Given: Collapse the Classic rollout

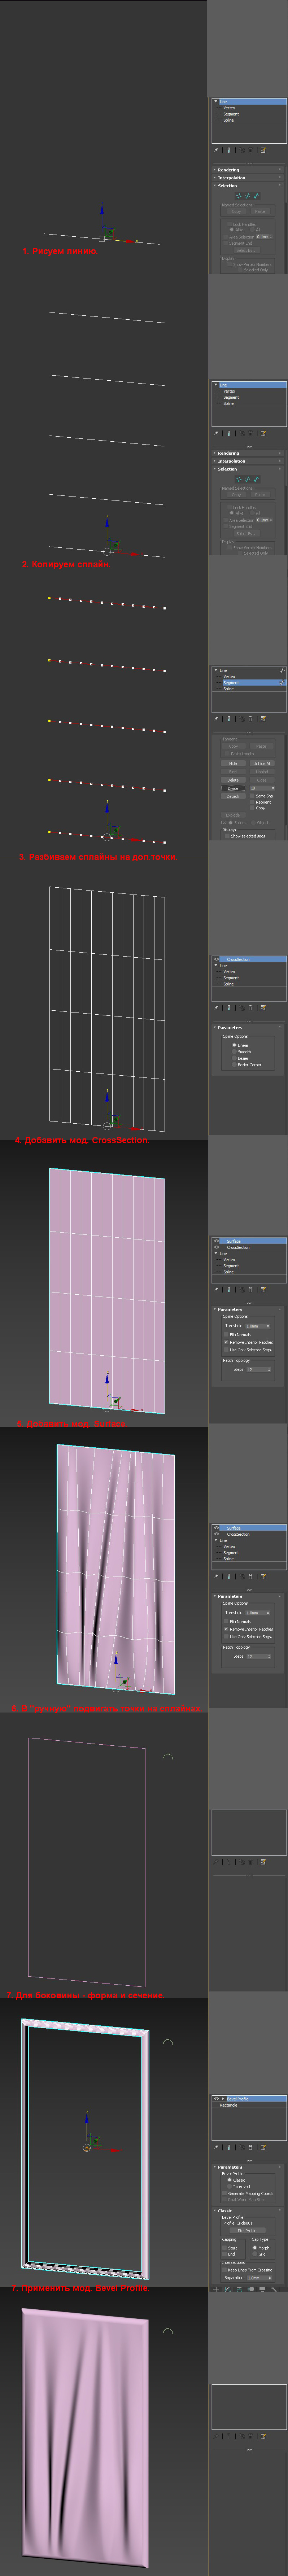Looking at the screenshot, I should pos(215,2211).
